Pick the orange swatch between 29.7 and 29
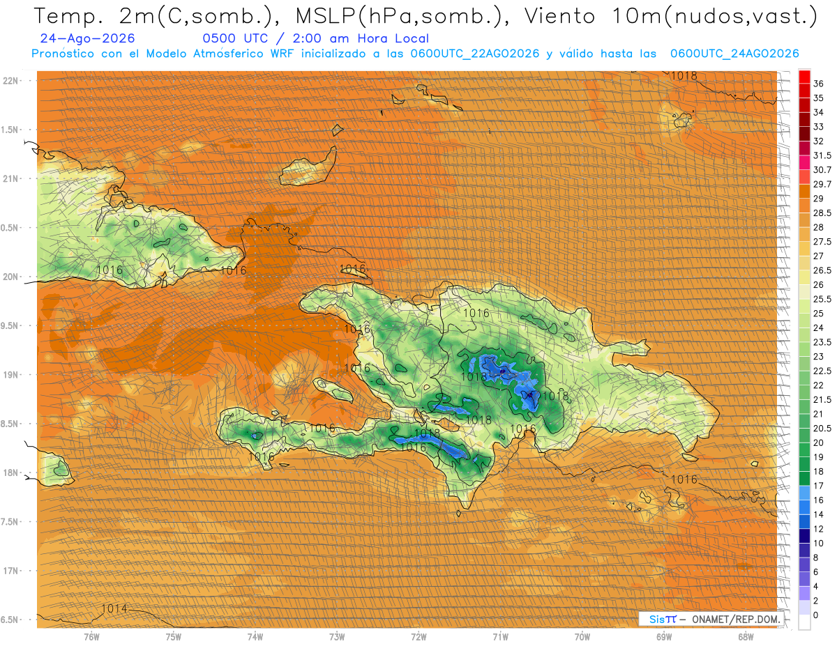 pos(804,192)
